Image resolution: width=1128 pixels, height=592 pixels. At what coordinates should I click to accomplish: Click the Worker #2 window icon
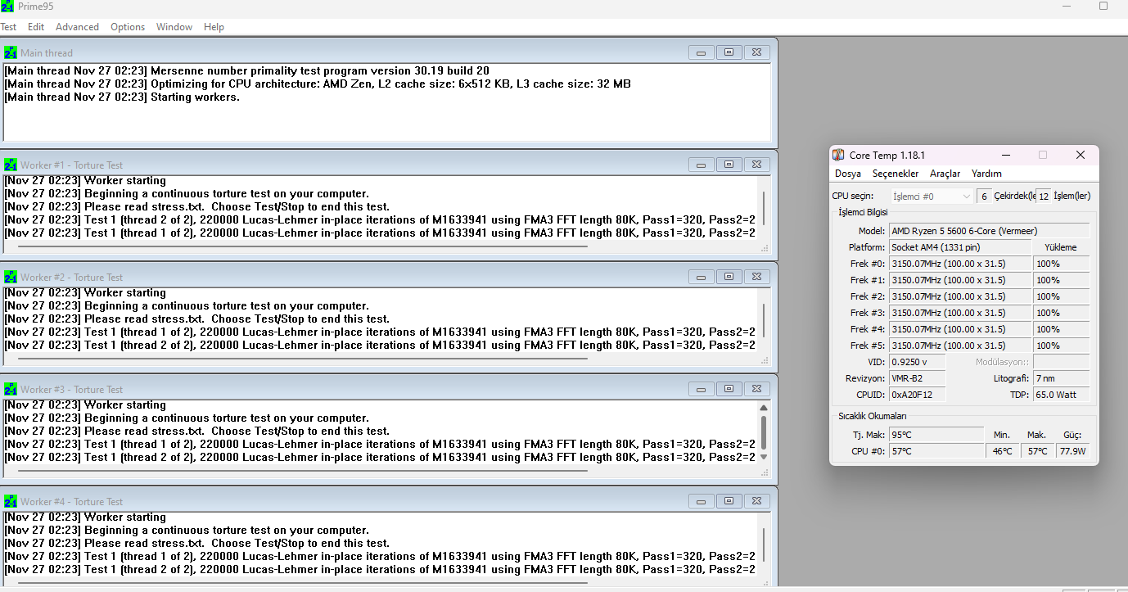click(11, 278)
